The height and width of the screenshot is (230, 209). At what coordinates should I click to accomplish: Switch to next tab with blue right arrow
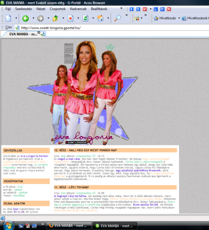click(x=138, y=9)
